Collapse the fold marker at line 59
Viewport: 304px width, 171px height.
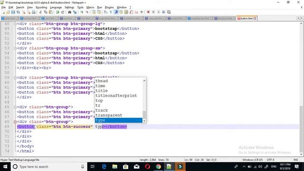point(15,78)
